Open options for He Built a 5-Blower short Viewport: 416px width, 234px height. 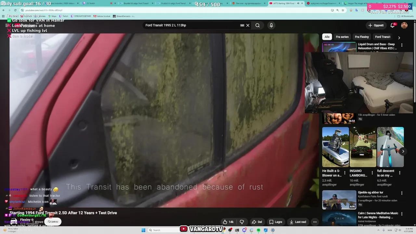click(x=345, y=173)
